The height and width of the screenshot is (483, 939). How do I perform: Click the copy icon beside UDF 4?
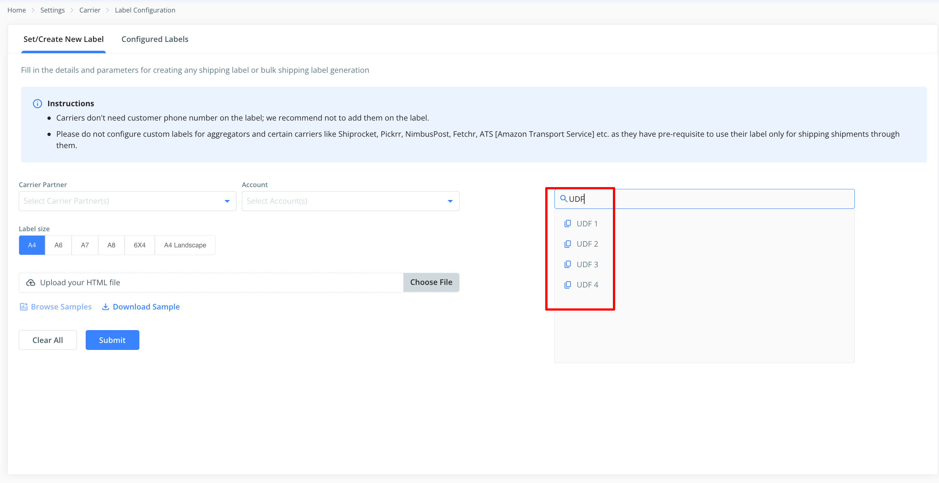pyautogui.click(x=568, y=285)
